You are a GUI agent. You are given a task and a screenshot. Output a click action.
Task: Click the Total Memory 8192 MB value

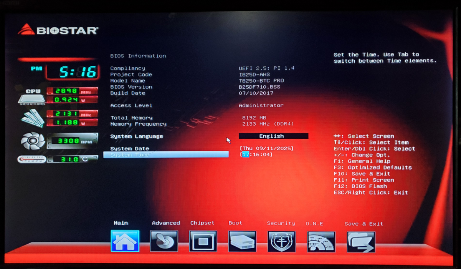tap(254, 118)
